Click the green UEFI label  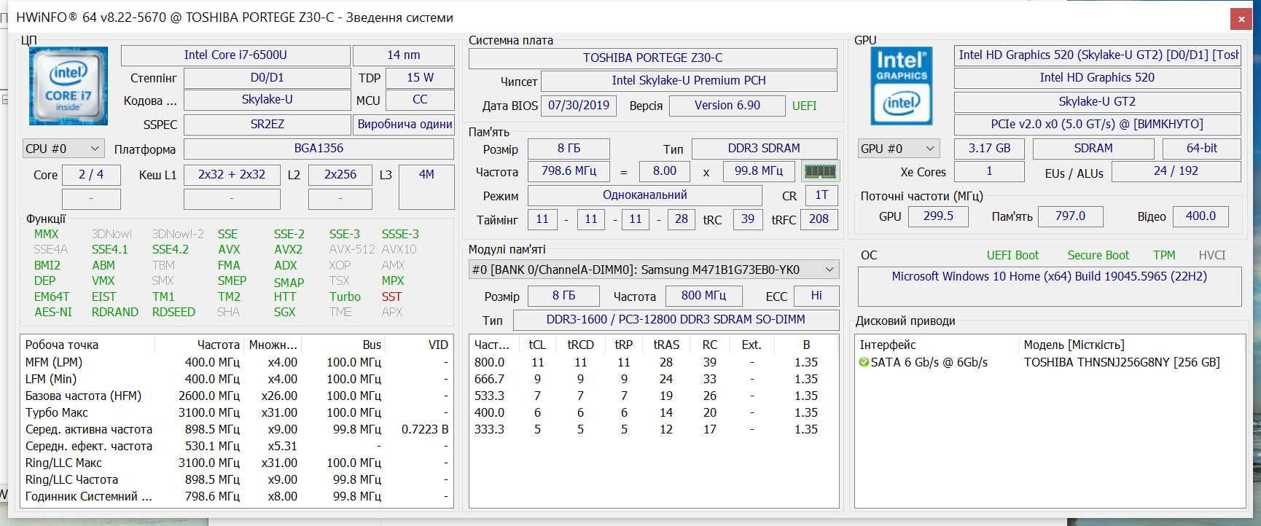[805, 106]
